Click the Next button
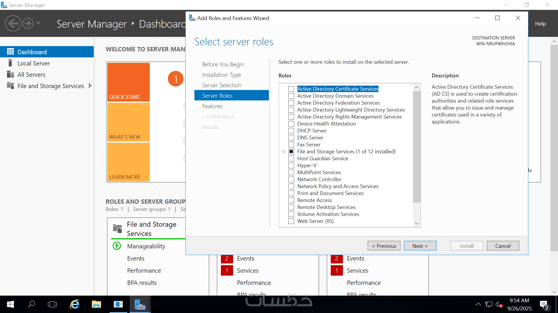The image size is (558, 313). tap(420, 246)
